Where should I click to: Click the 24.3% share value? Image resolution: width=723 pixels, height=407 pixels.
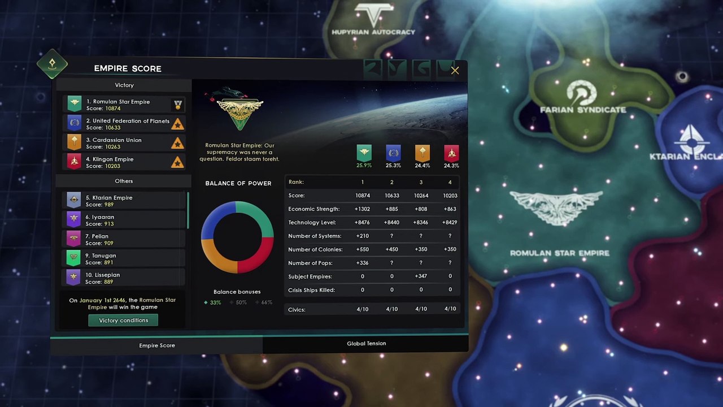(451, 166)
